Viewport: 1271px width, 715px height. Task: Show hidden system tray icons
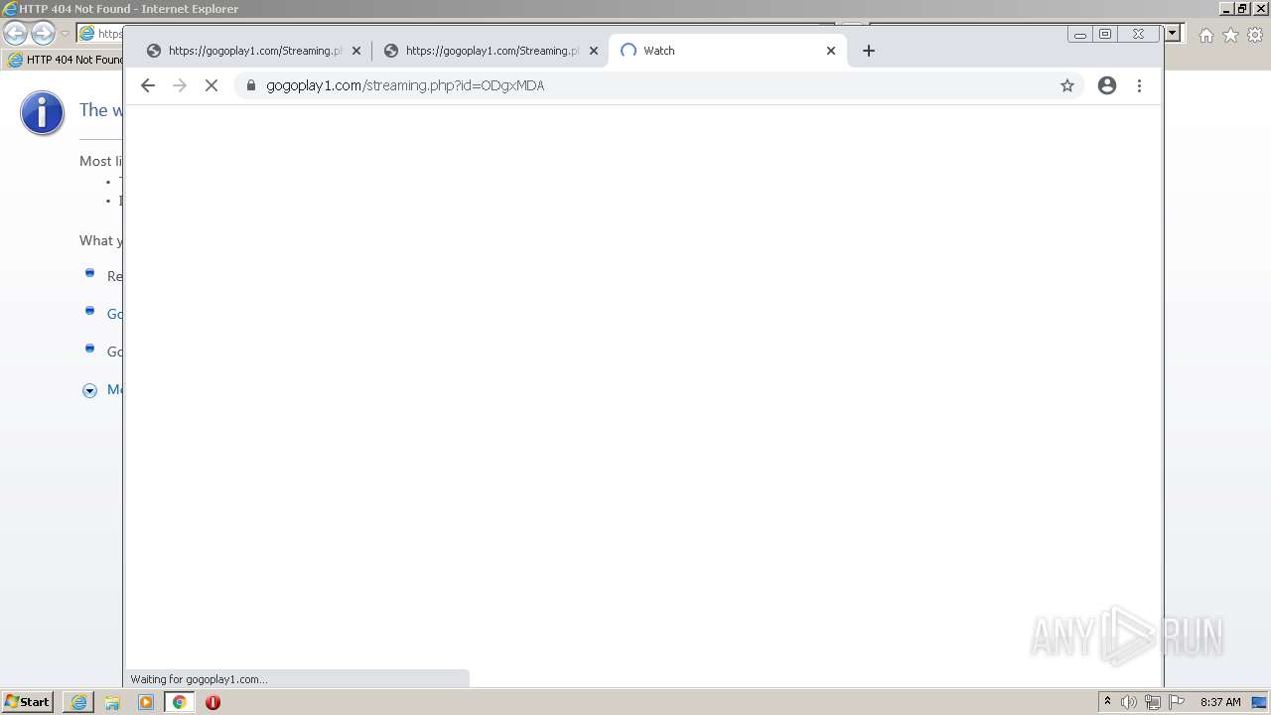click(1107, 702)
